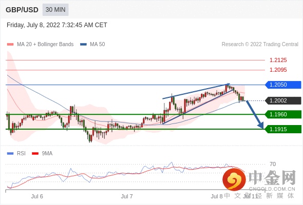Click the green 1.1960 support price tag

pyautogui.click(x=283, y=114)
